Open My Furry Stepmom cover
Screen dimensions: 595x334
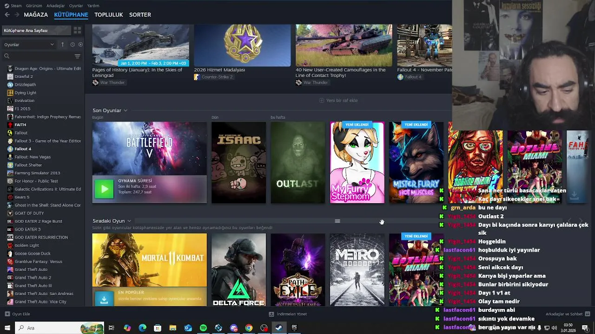(x=357, y=162)
